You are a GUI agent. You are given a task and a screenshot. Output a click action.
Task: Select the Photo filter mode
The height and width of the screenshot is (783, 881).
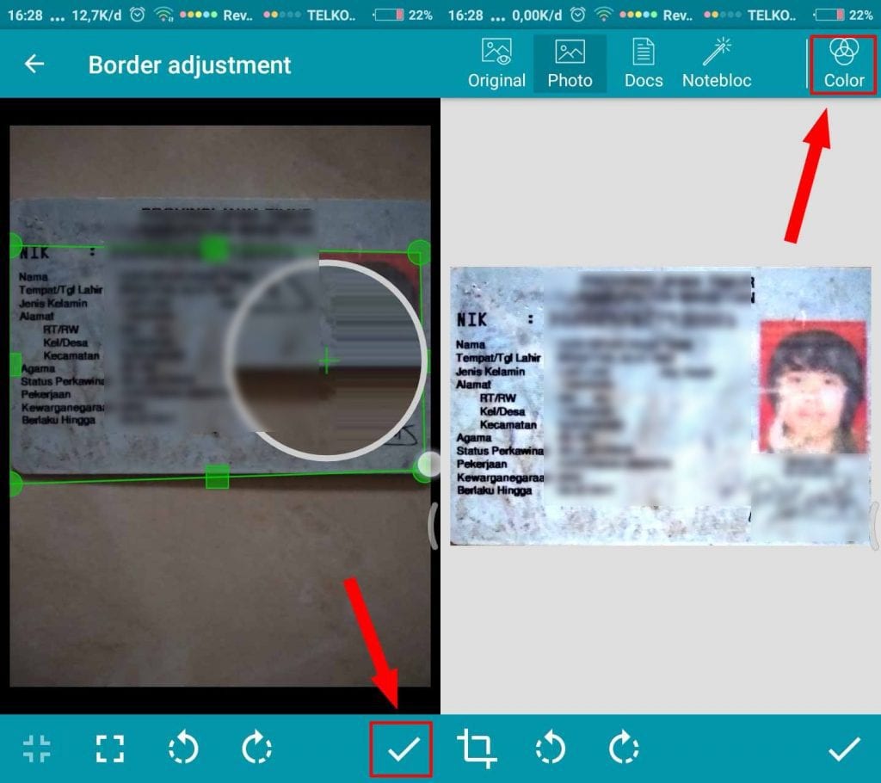570,64
